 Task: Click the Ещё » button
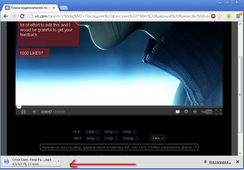pyautogui.click(x=158, y=138)
